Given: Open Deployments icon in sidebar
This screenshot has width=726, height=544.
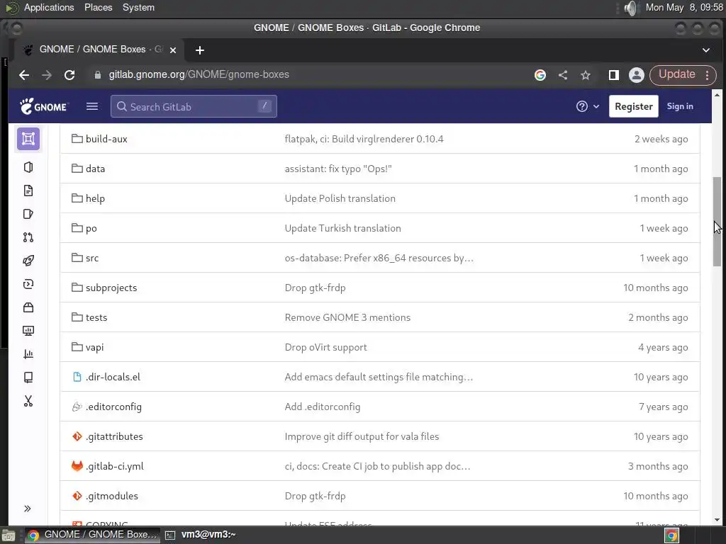Looking at the screenshot, I should click(x=28, y=284).
